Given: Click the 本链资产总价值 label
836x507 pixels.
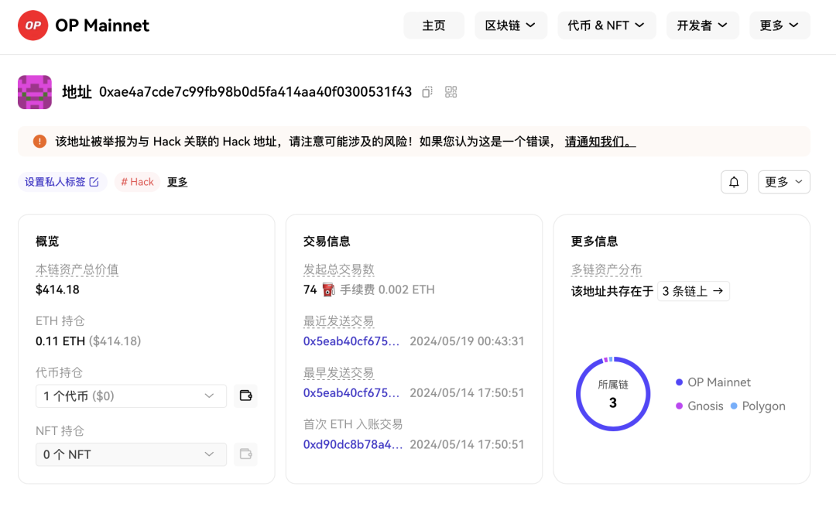Looking at the screenshot, I should (x=77, y=270).
